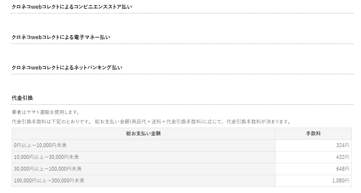
Task: Select the 総お支払い金額 column header
Action: (x=143, y=134)
